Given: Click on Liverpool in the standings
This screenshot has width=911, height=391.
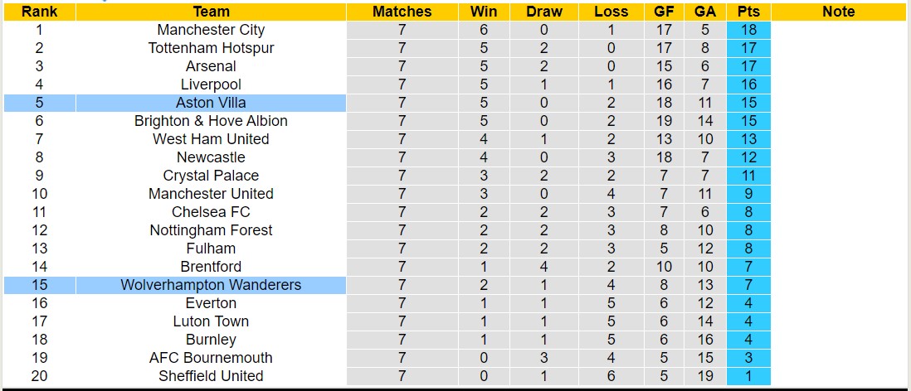Looking at the screenshot, I should (211, 84).
